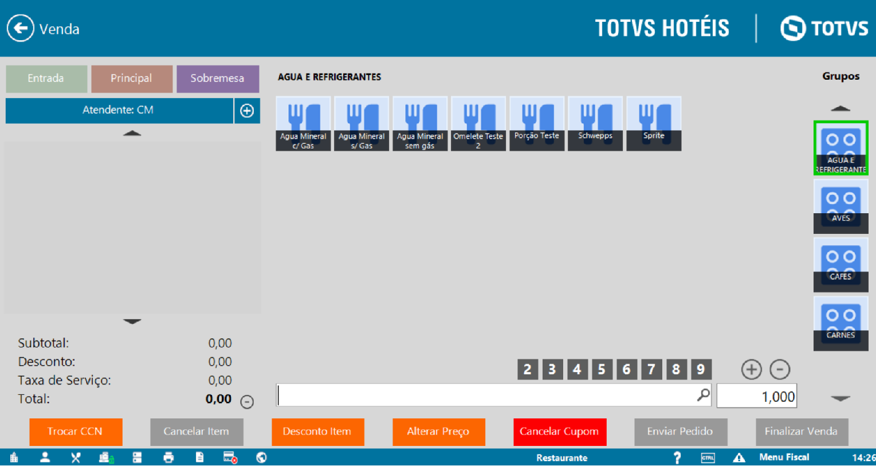Open the CAFES group
The height and width of the screenshot is (466, 876).
pos(840,265)
